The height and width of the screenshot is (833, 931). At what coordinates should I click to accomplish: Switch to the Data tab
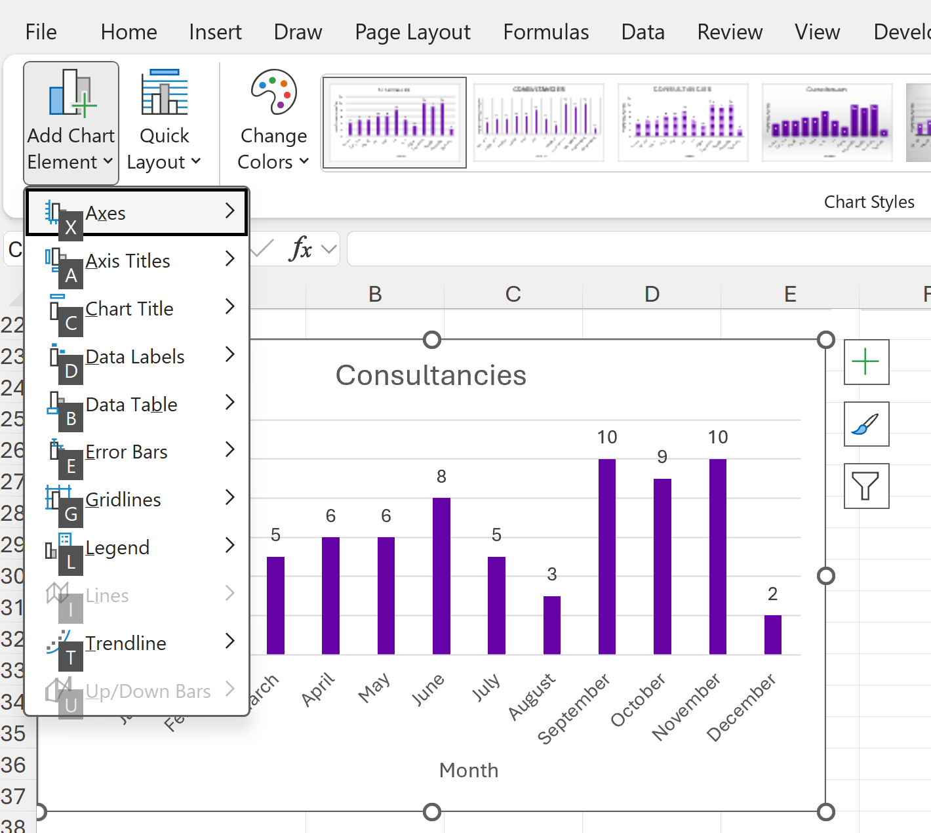643,32
